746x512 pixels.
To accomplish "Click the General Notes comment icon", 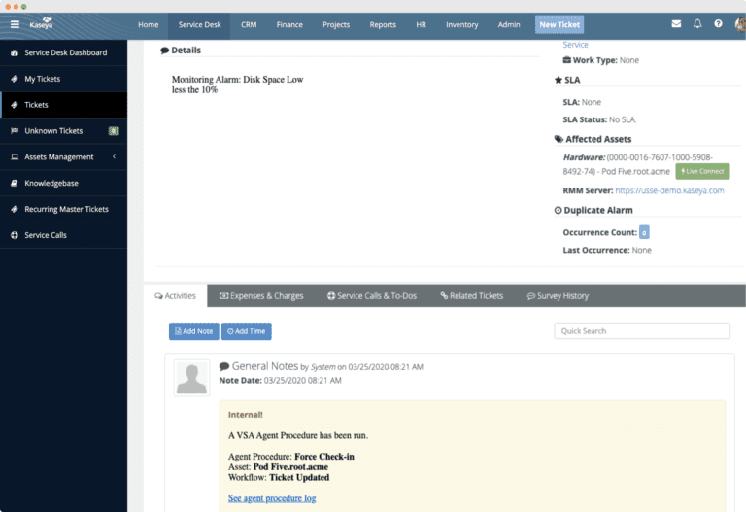I will pyautogui.click(x=224, y=366).
